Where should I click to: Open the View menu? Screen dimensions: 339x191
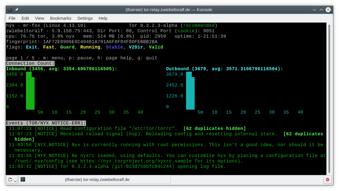pos(39,18)
